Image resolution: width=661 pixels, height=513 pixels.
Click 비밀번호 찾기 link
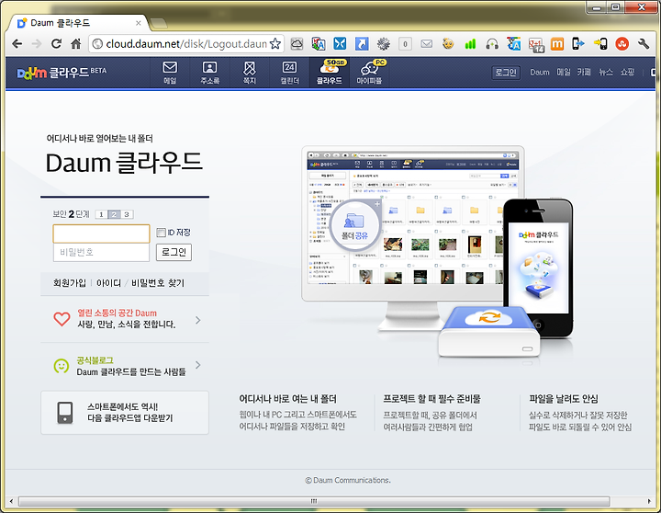click(158, 283)
